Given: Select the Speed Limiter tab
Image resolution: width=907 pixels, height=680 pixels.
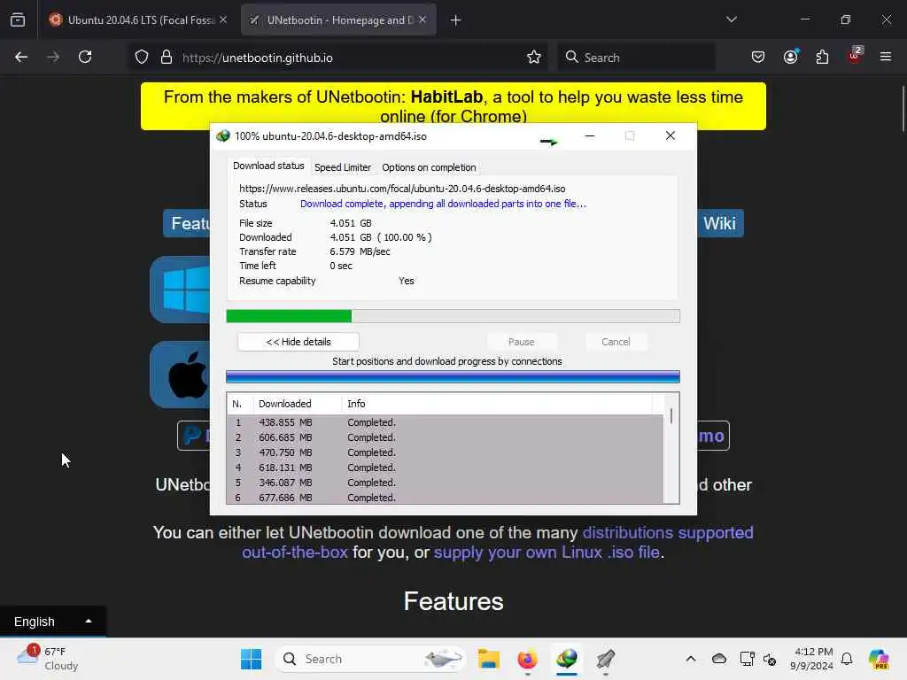Looking at the screenshot, I should click(343, 167).
